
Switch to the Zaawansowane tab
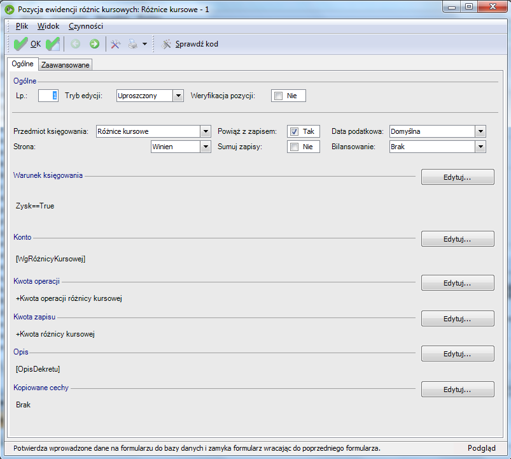(x=65, y=65)
